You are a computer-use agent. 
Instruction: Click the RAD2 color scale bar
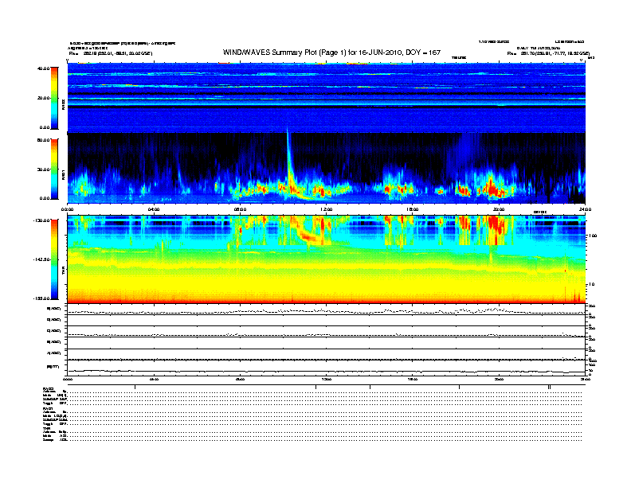click(54, 98)
